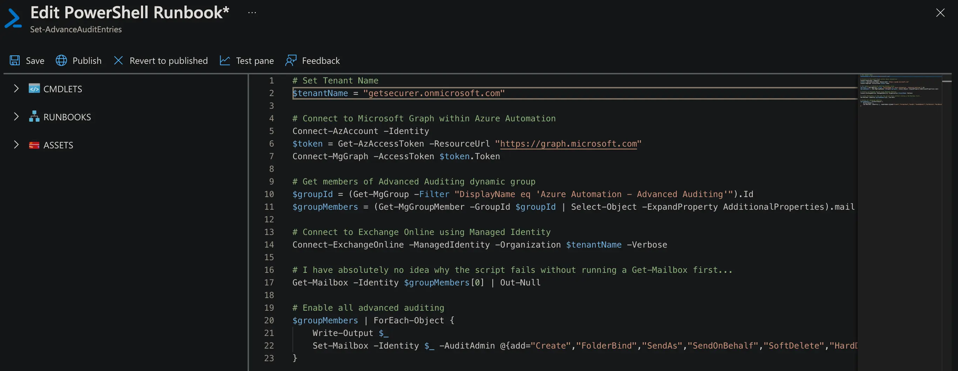The width and height of the screenshot is (958, 371).
Task: Click the Publish globe icon
Action: coord(61,60)
